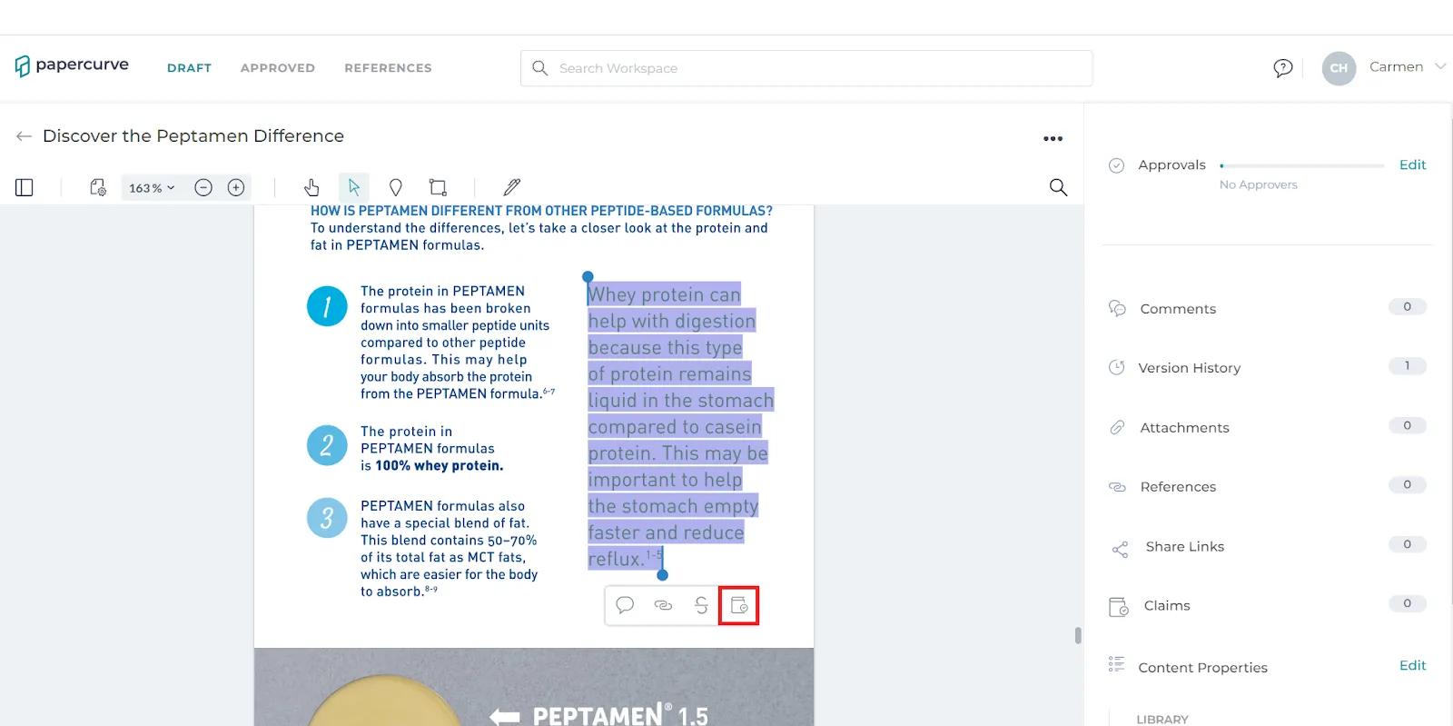1453x726 pixels.
Task: Apply strikethrough to selected text
Action: (701, 605)
